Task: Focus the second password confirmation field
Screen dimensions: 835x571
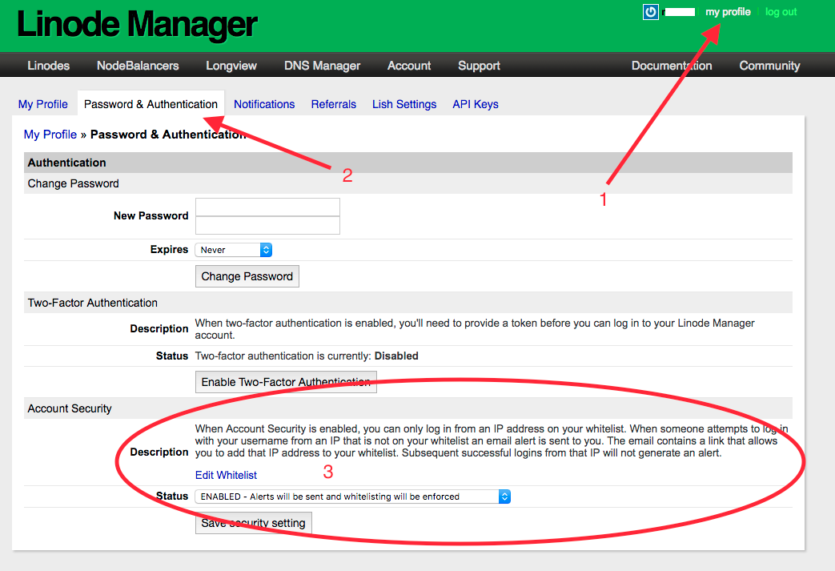Action: pos(267,225)
